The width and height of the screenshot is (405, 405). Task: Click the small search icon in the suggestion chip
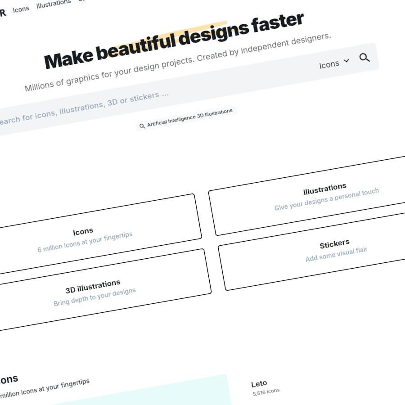142,126
